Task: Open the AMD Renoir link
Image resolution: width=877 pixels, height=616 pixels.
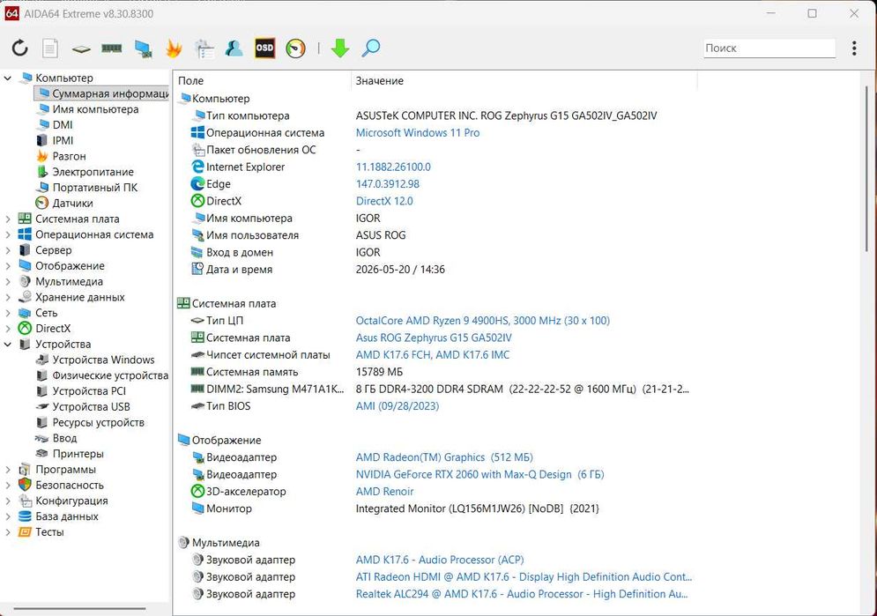Action: [384, 492]
